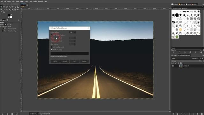Select the Warp Transform tool
Image resolution: width=204 pixels, height=115 pixels.
tap(18, 7)
